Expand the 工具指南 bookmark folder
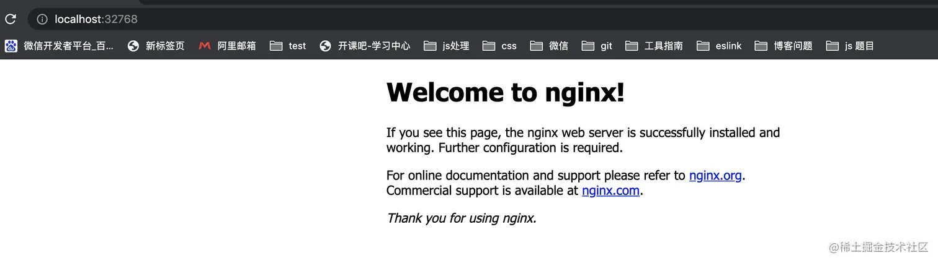The width and height of the screenshot is (938, 263). (654, 46)
